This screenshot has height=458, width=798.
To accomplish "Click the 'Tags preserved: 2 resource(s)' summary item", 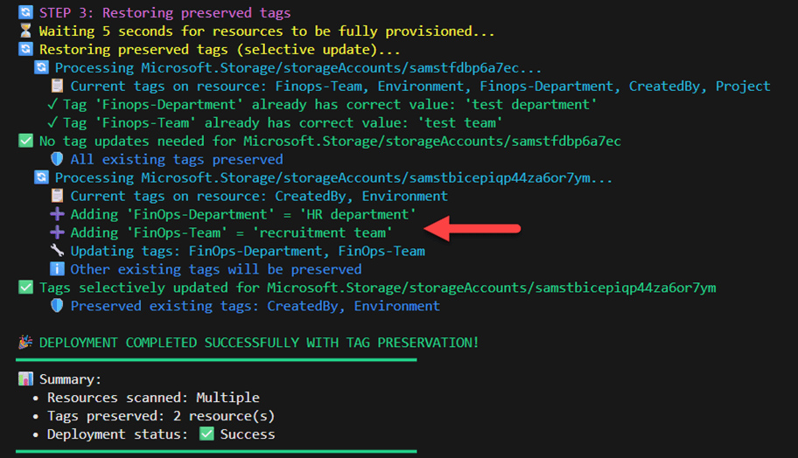I will click(x=160, y=416).
